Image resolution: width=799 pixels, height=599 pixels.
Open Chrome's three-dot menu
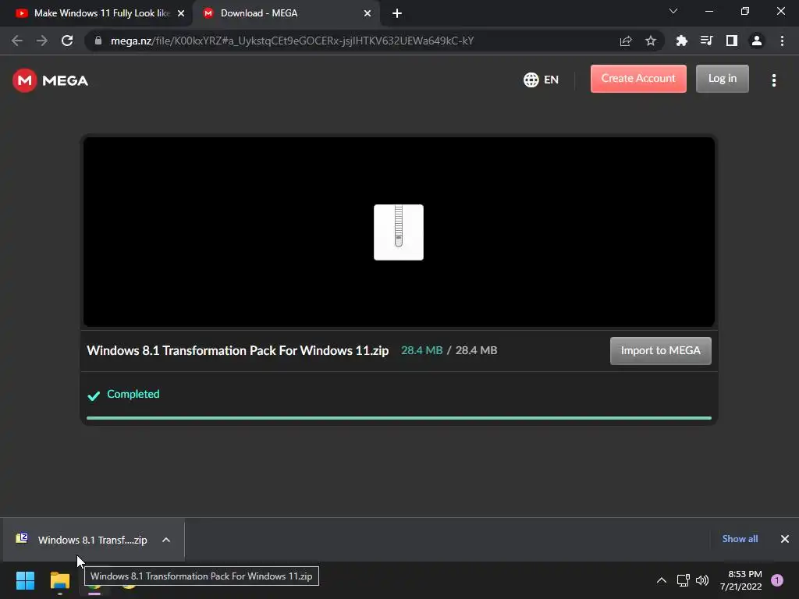click(x=782, y=41)
